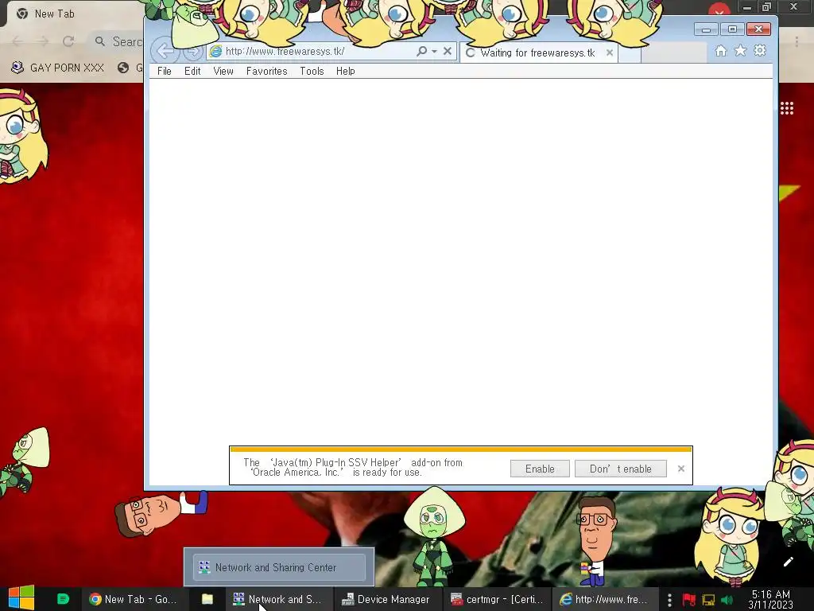Open Chrome's three-dot menu
The image size is (814, 611).
click(x=797, y=41)
